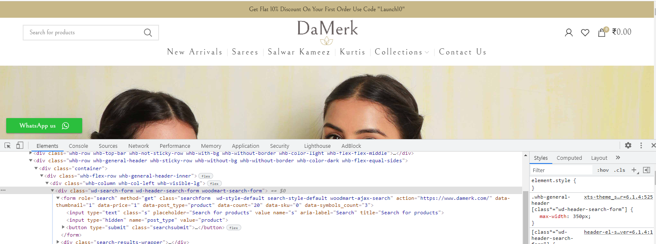Collapse the wd-search-form div node
Viewport: 656px width, 244px height.
coord(52,191)
